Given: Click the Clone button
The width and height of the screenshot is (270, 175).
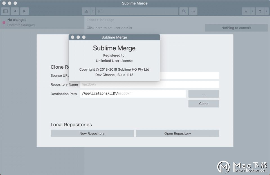Looking at the screenshot, I should click(x=204, y=104).
